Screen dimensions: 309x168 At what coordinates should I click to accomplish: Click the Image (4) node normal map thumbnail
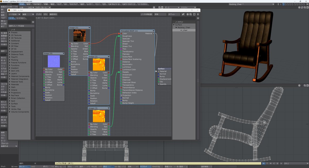[54, 61]
